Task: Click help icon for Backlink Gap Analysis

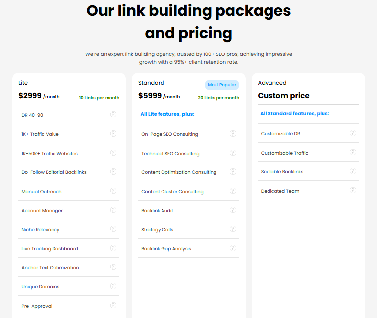Action: click(x=233, y=248)
